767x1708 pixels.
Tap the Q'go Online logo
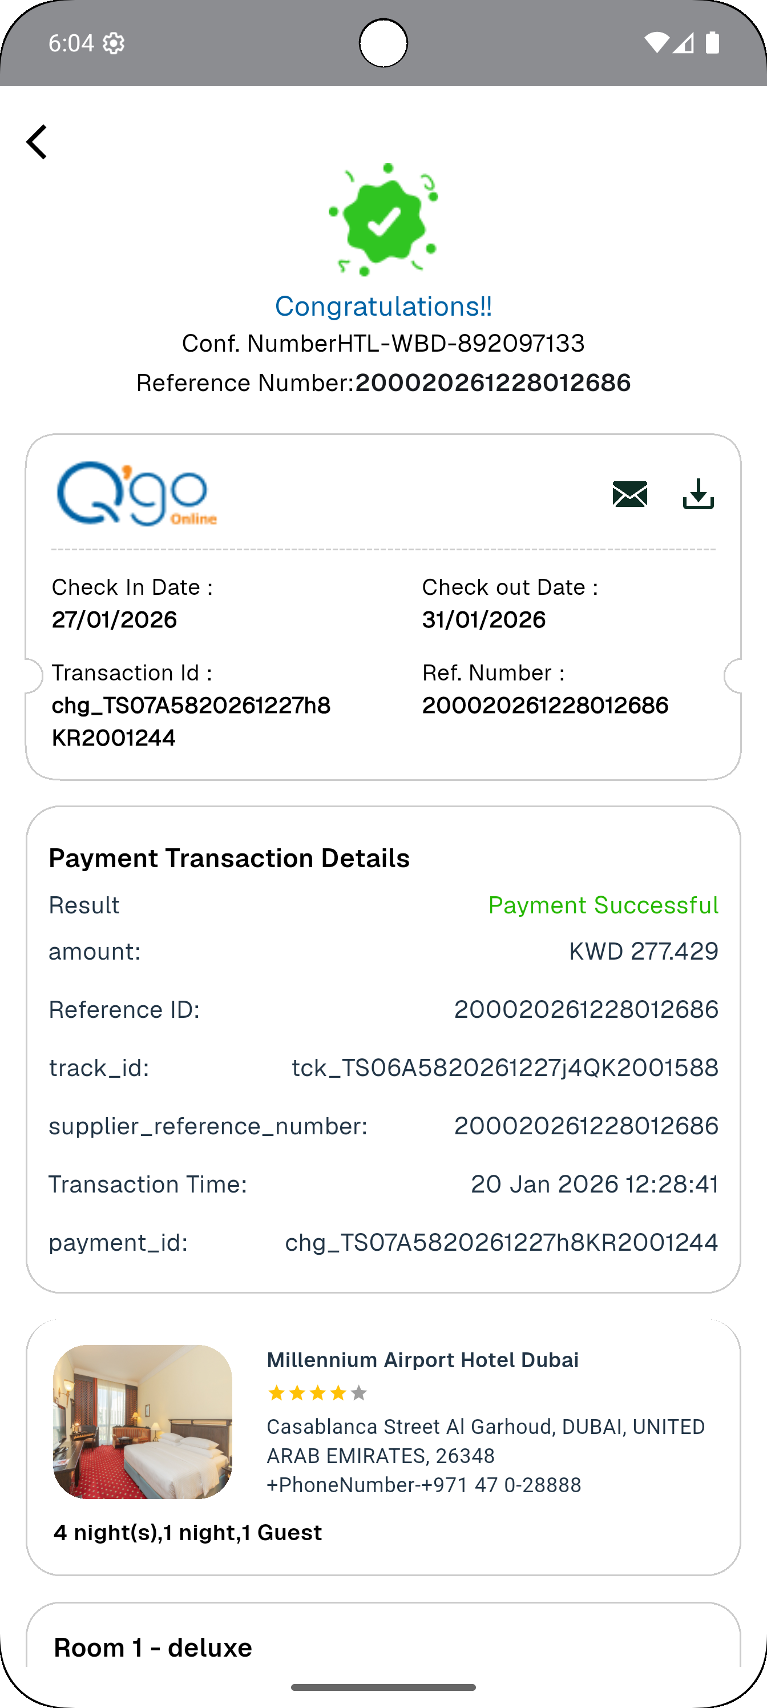pyautogui.click(x=136, y=494)
